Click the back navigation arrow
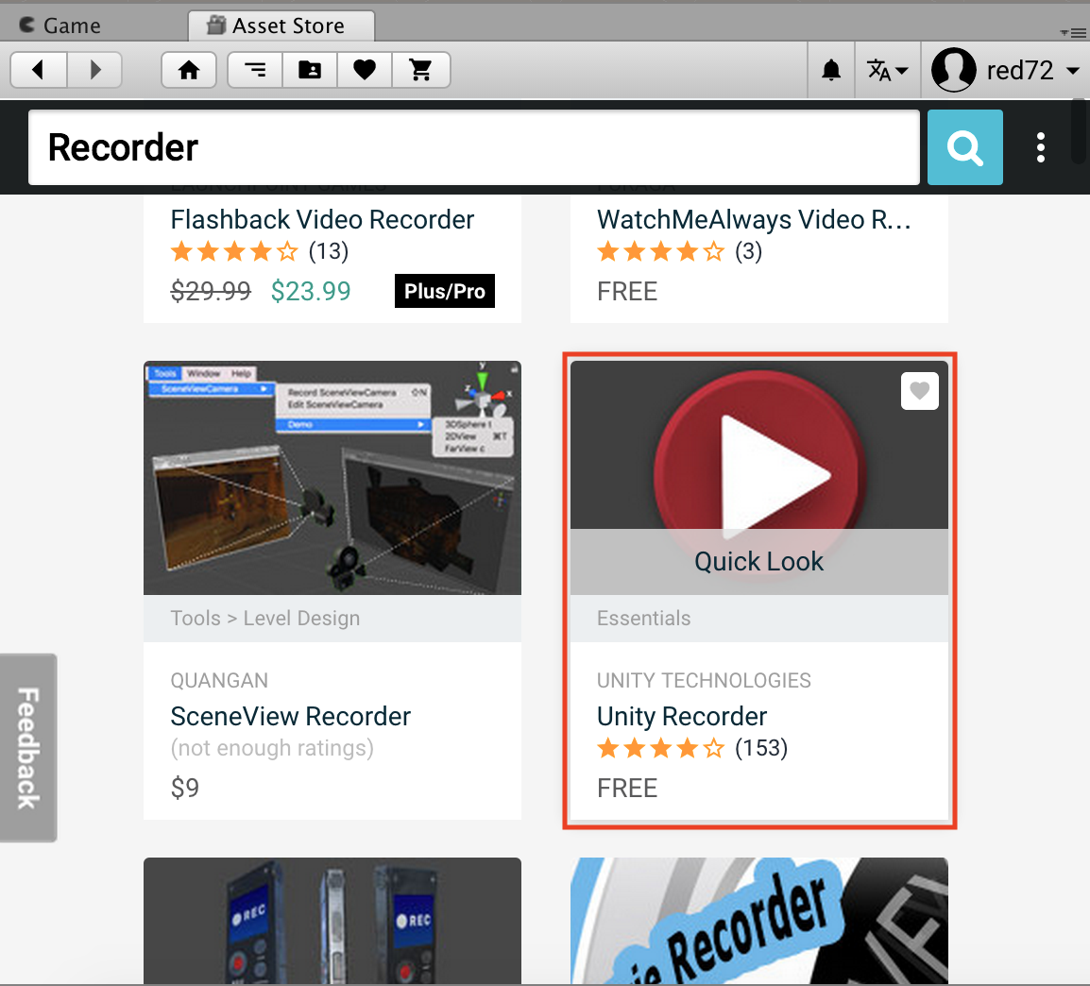This screenshot has width=1090, height=986. coord(39,70)
